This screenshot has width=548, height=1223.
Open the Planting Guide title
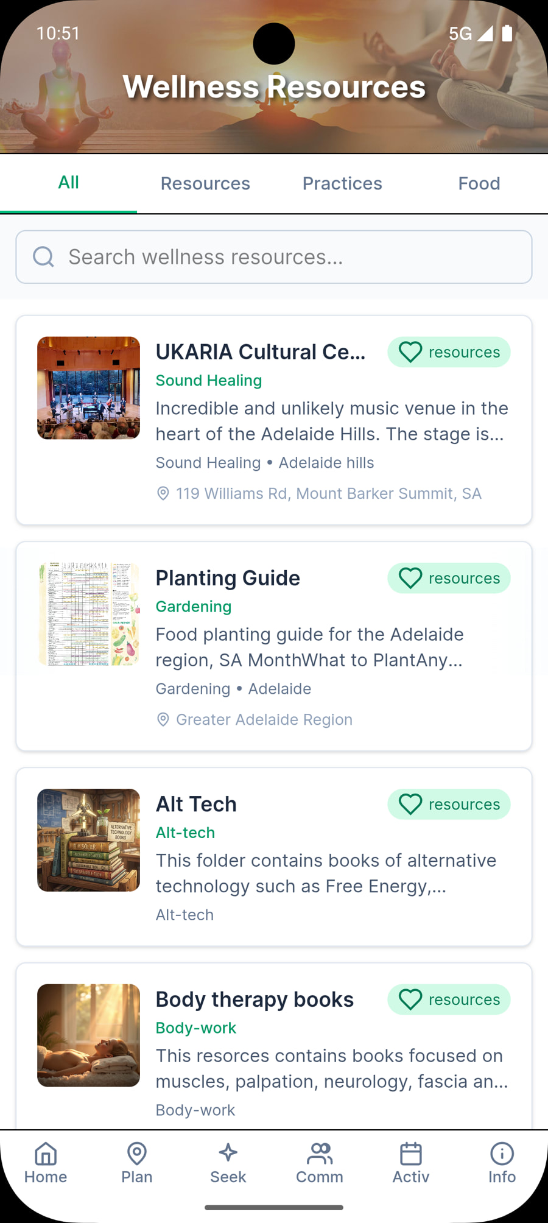point(228,578)
